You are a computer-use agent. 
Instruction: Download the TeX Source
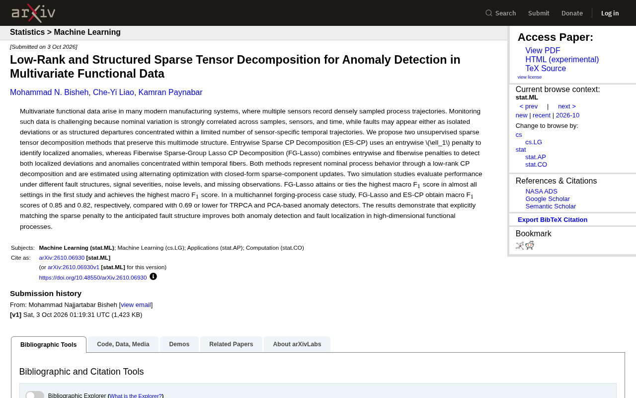[546, 69]
